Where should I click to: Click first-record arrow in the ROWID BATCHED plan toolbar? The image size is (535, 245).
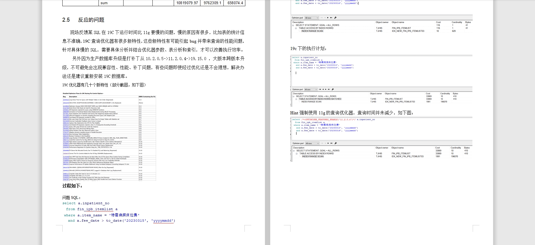coord(320,89)
